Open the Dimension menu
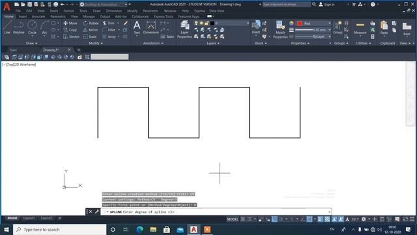The width and height of the screenshot is (417, 235). pos(114,11)
